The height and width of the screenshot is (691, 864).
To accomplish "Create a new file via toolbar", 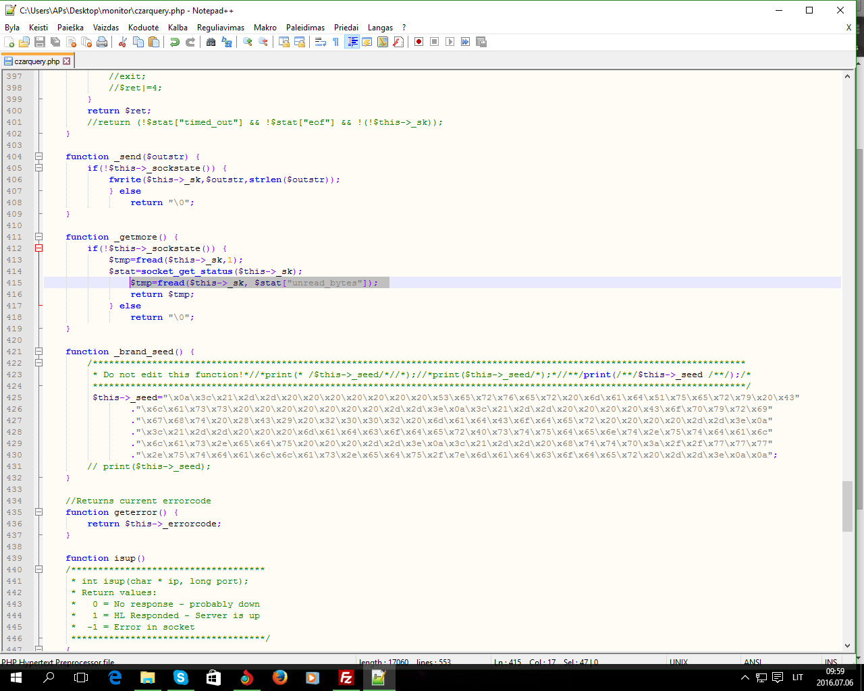I will coord(9,42).
